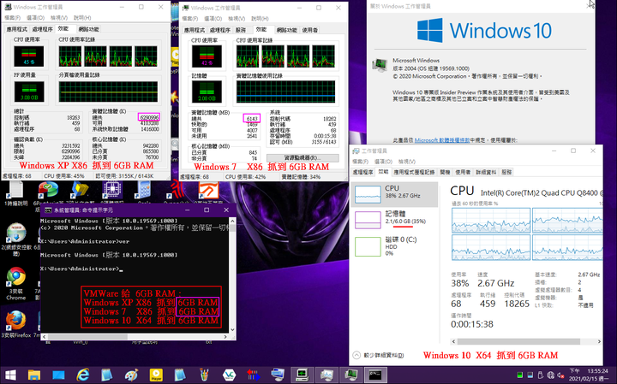Click the Intel Core2 Quad CPU Q8400 label
617x384 pixels.
coord(542,192)
